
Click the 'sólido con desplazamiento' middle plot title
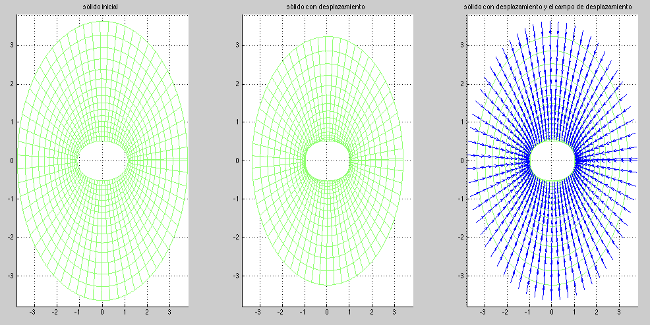pos(327,7)
